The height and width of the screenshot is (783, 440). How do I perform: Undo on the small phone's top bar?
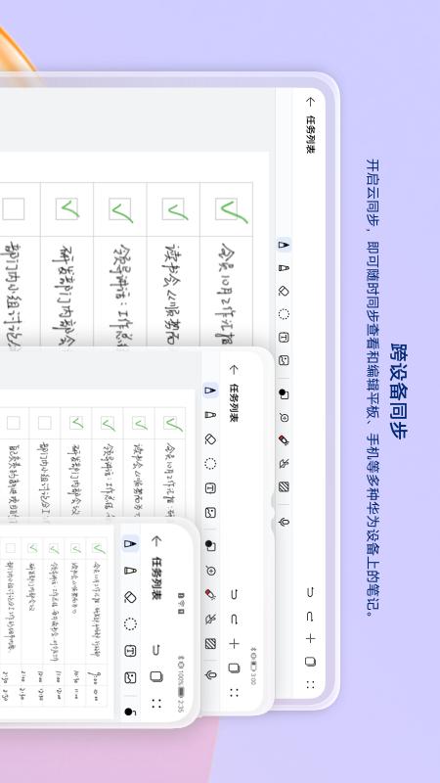[156, 650]
